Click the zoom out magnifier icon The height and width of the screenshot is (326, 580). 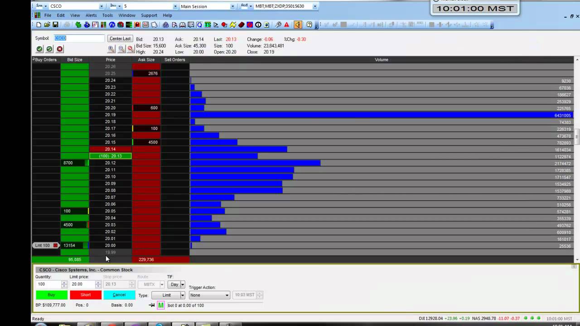point(121,49)
